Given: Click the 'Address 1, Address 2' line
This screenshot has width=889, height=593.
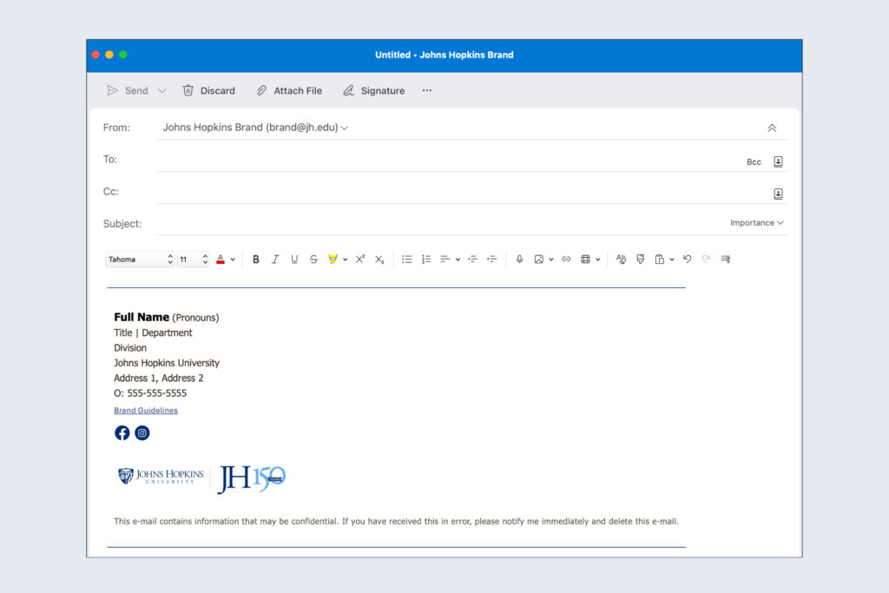Looking at the screenshot, I should 159,379.
